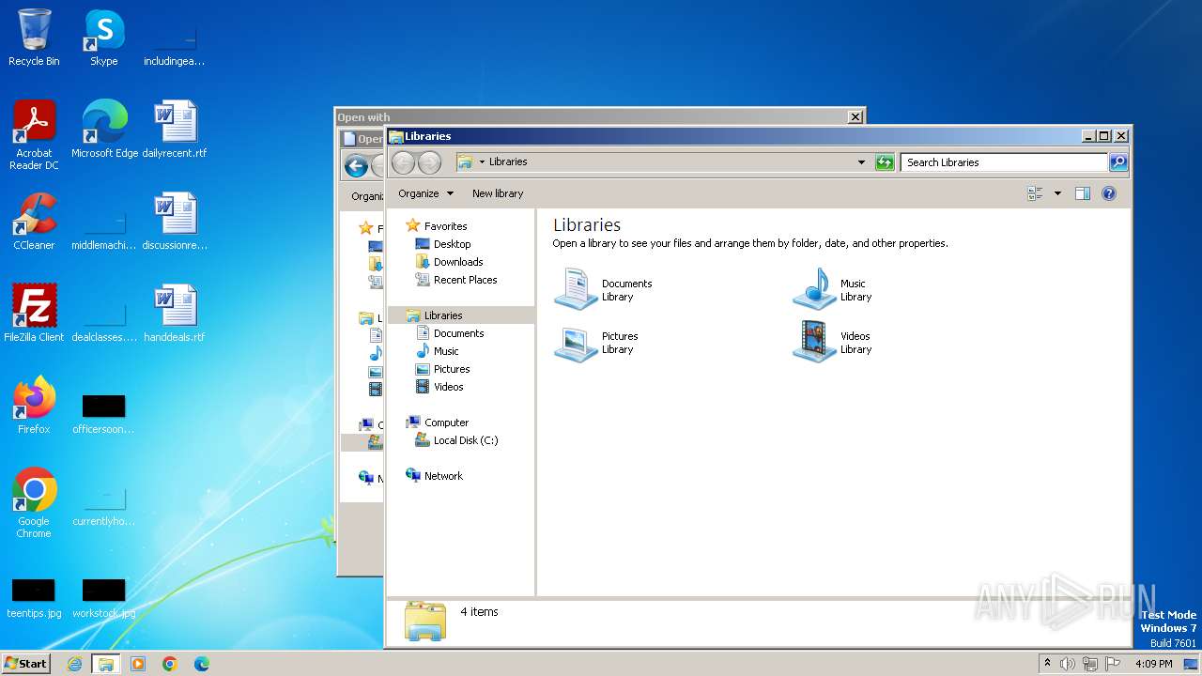Click the volume speaker tray icon
This screenshot has height=676, width=1202.
tap(1068, 664)
